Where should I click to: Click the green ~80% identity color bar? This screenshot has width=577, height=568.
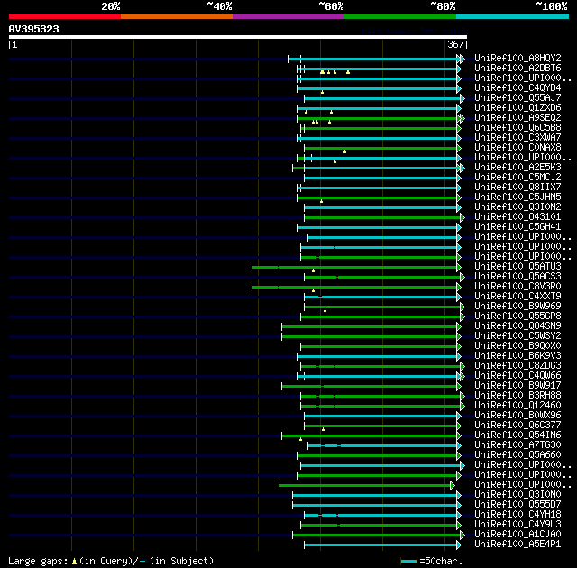(400, 16)
